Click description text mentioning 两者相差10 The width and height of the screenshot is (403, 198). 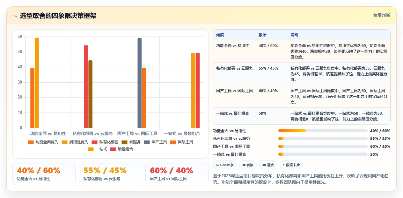pos(339,74)
